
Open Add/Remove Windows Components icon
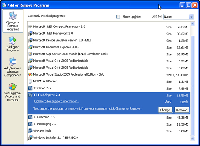[12, 62]
